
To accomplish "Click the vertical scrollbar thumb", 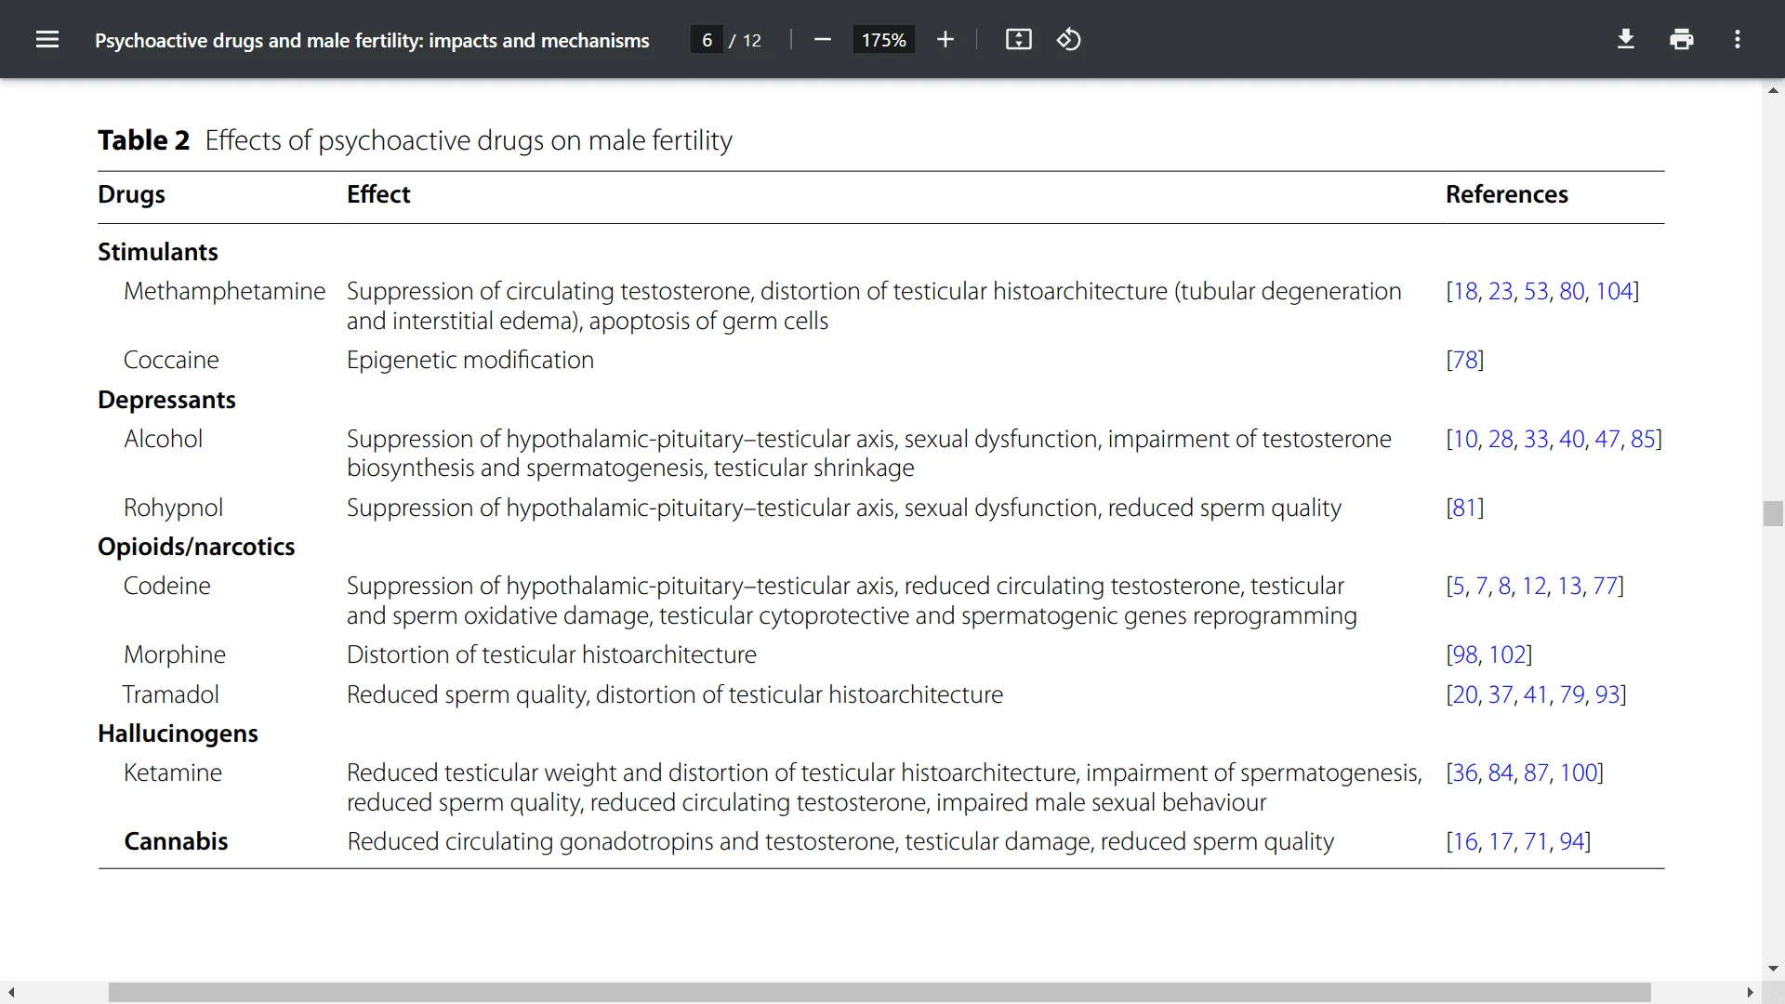I will tap(1773, 513).
